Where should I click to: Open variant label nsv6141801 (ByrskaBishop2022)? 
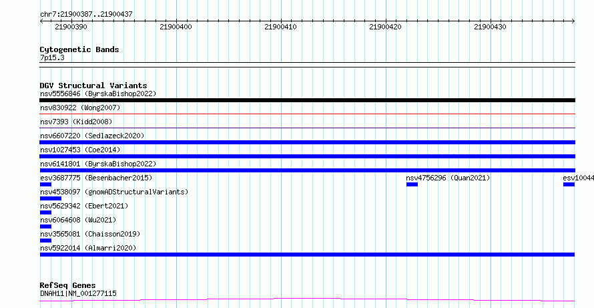[98, 164]
